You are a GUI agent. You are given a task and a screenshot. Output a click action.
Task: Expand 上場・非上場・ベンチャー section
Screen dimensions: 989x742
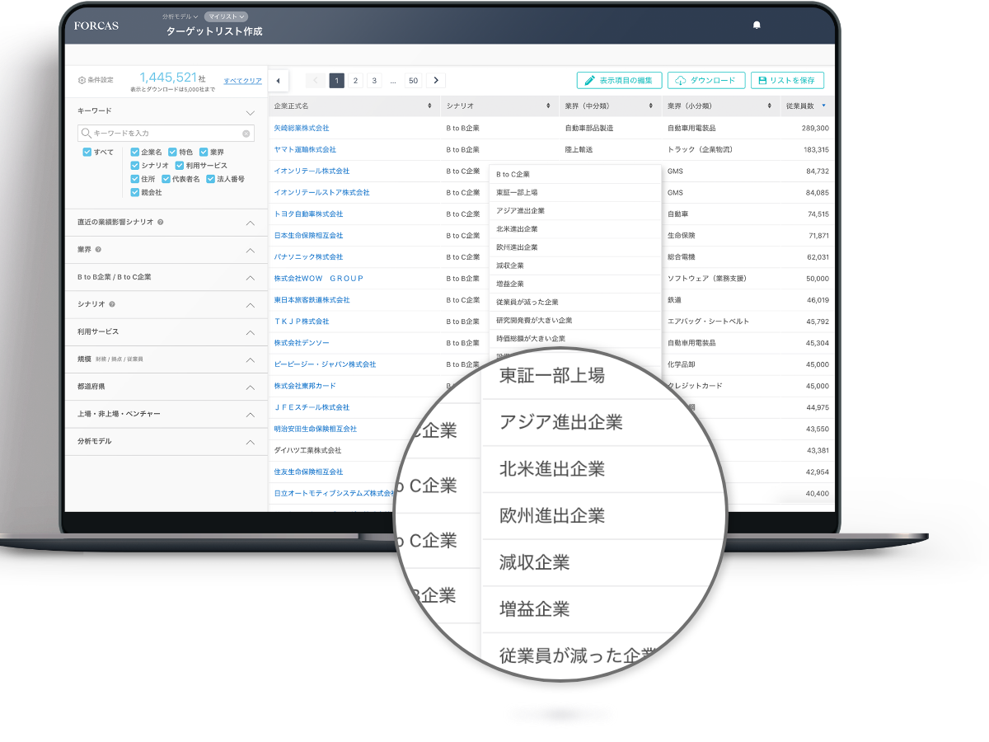tap(251, 415)
